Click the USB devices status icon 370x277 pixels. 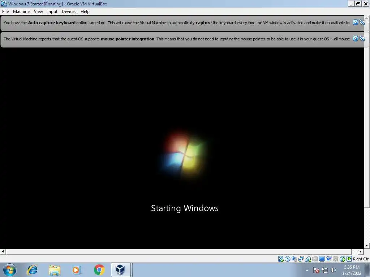[308, 259]
